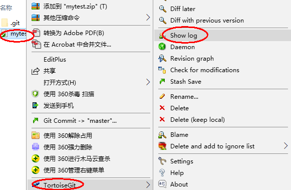Click the 360 antivirus shield icon
Screen dimensions: 291x190
pos(35,94)
